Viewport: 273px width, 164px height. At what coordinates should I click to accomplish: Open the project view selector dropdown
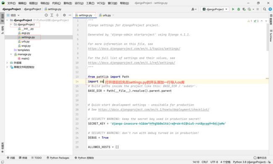click(13, 15)
